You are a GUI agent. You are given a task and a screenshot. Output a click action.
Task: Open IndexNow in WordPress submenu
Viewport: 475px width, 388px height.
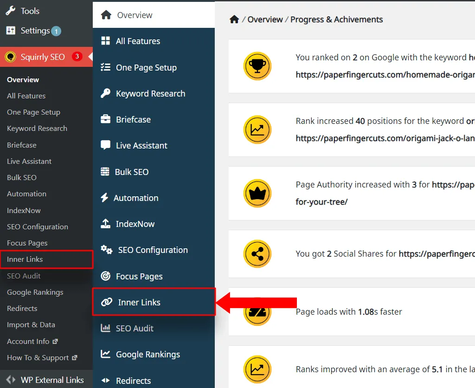(x=24, y=210)
